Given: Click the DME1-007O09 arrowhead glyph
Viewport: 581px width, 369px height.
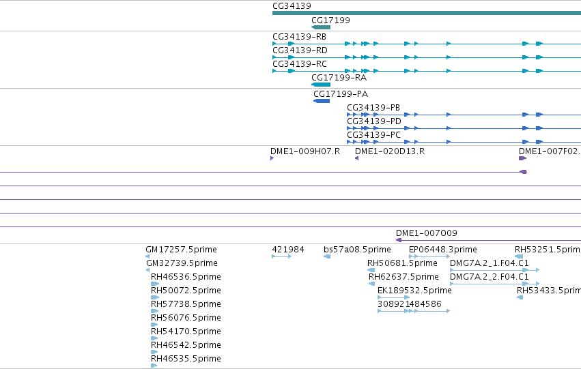Looking at the screenshot, I should (x=399, y=240).
